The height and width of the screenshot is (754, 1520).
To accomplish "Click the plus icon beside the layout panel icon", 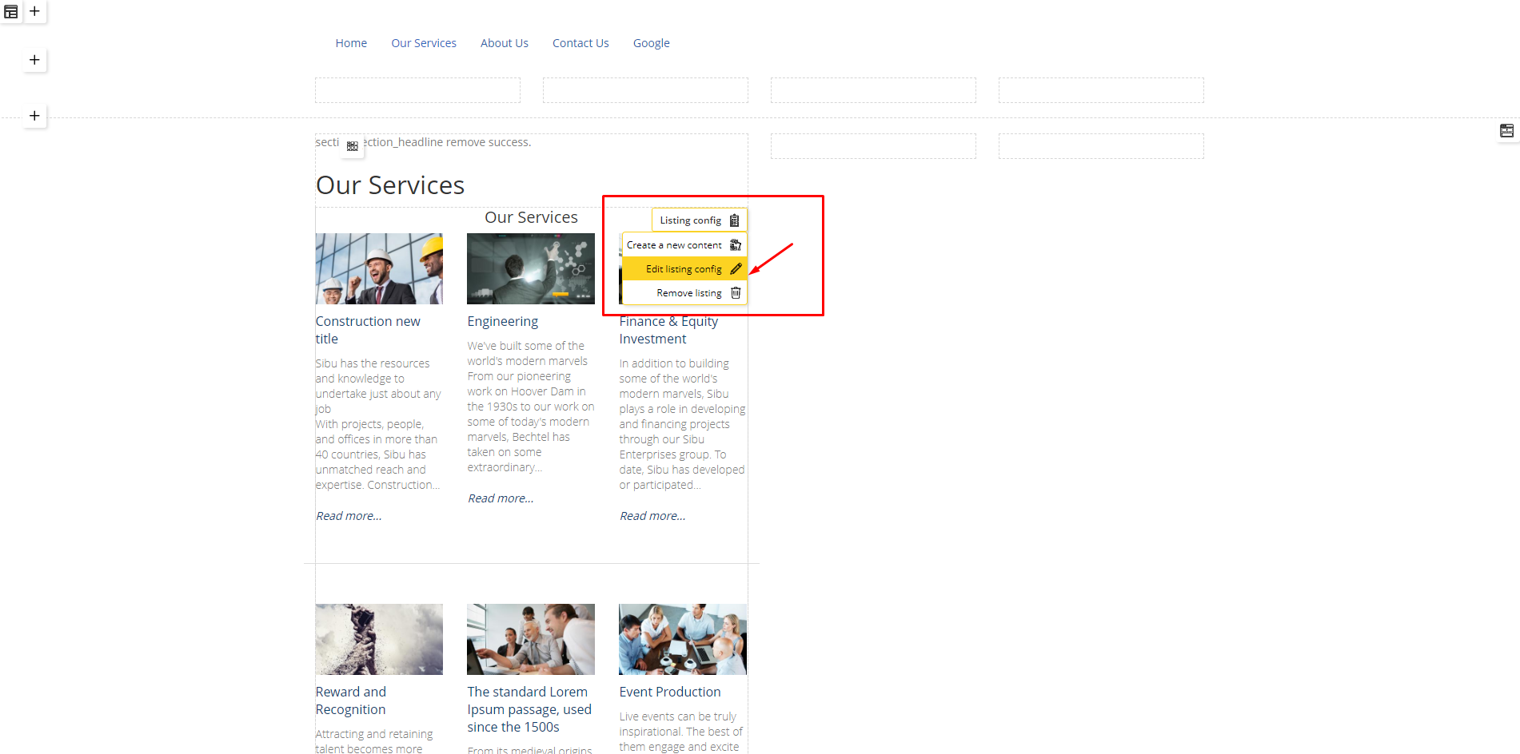I will click(34, 11).
